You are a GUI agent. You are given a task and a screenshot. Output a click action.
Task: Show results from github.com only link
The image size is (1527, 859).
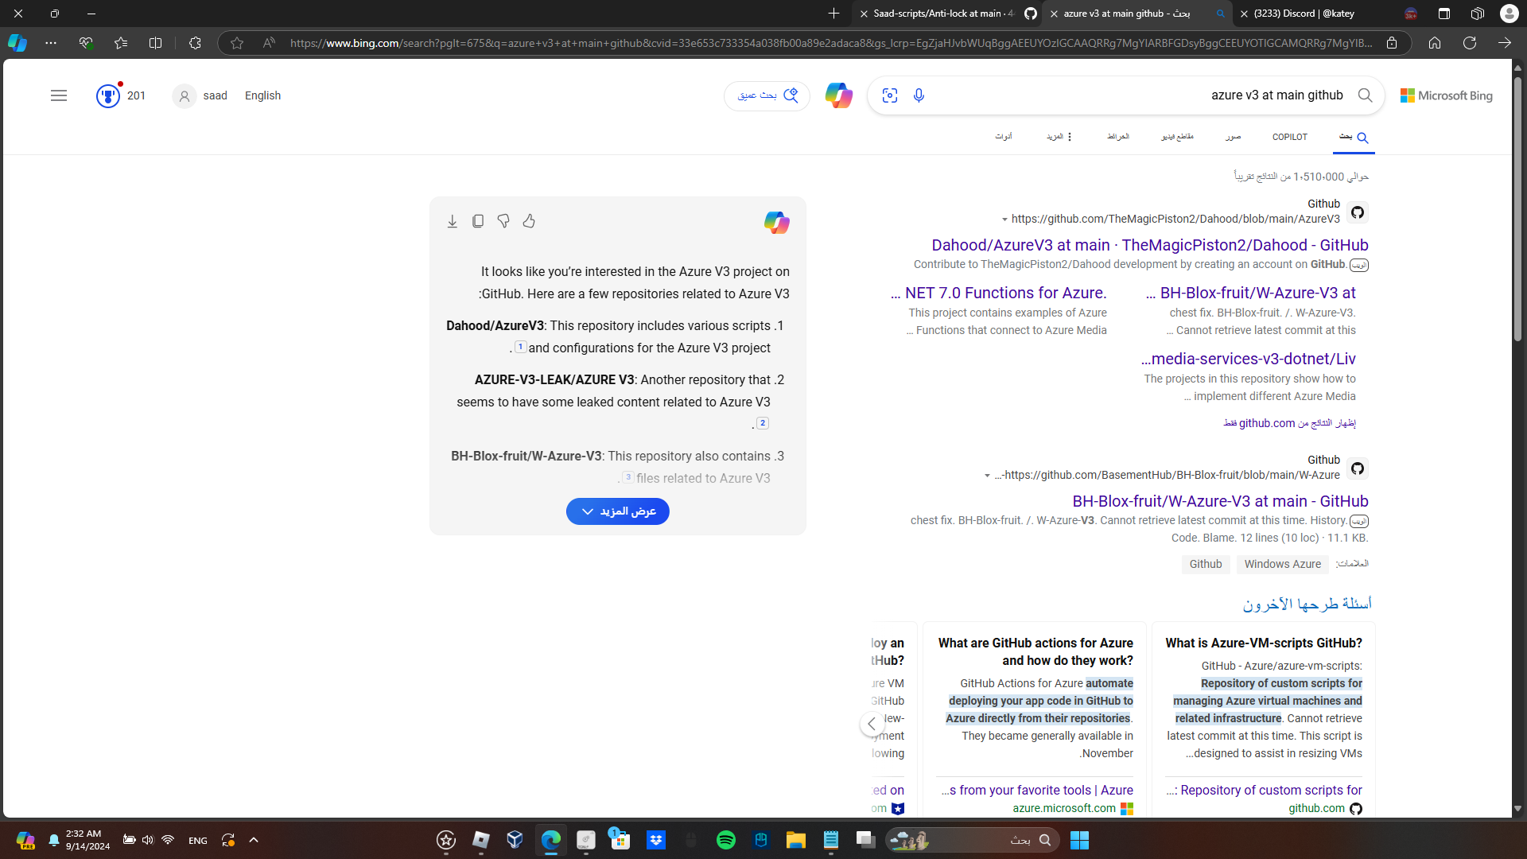(1289, 423)
